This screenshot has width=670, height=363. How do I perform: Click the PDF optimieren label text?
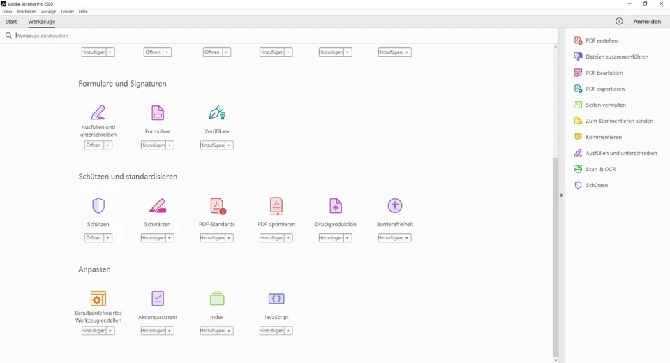pyautogui.click(x=276, y=224)
